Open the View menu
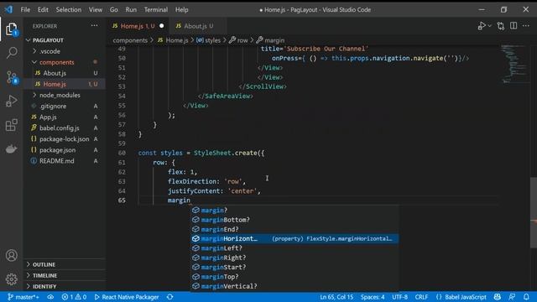 pos(96,9)
